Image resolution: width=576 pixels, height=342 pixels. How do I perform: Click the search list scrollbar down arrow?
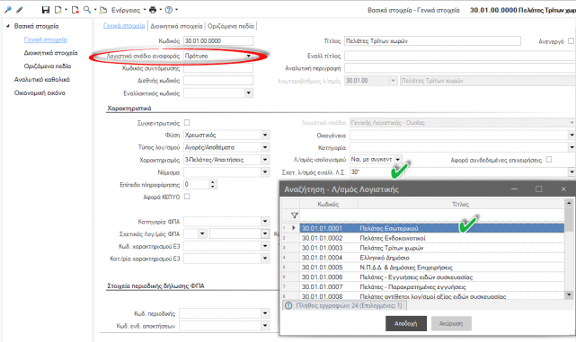click(x=569, y=294)
